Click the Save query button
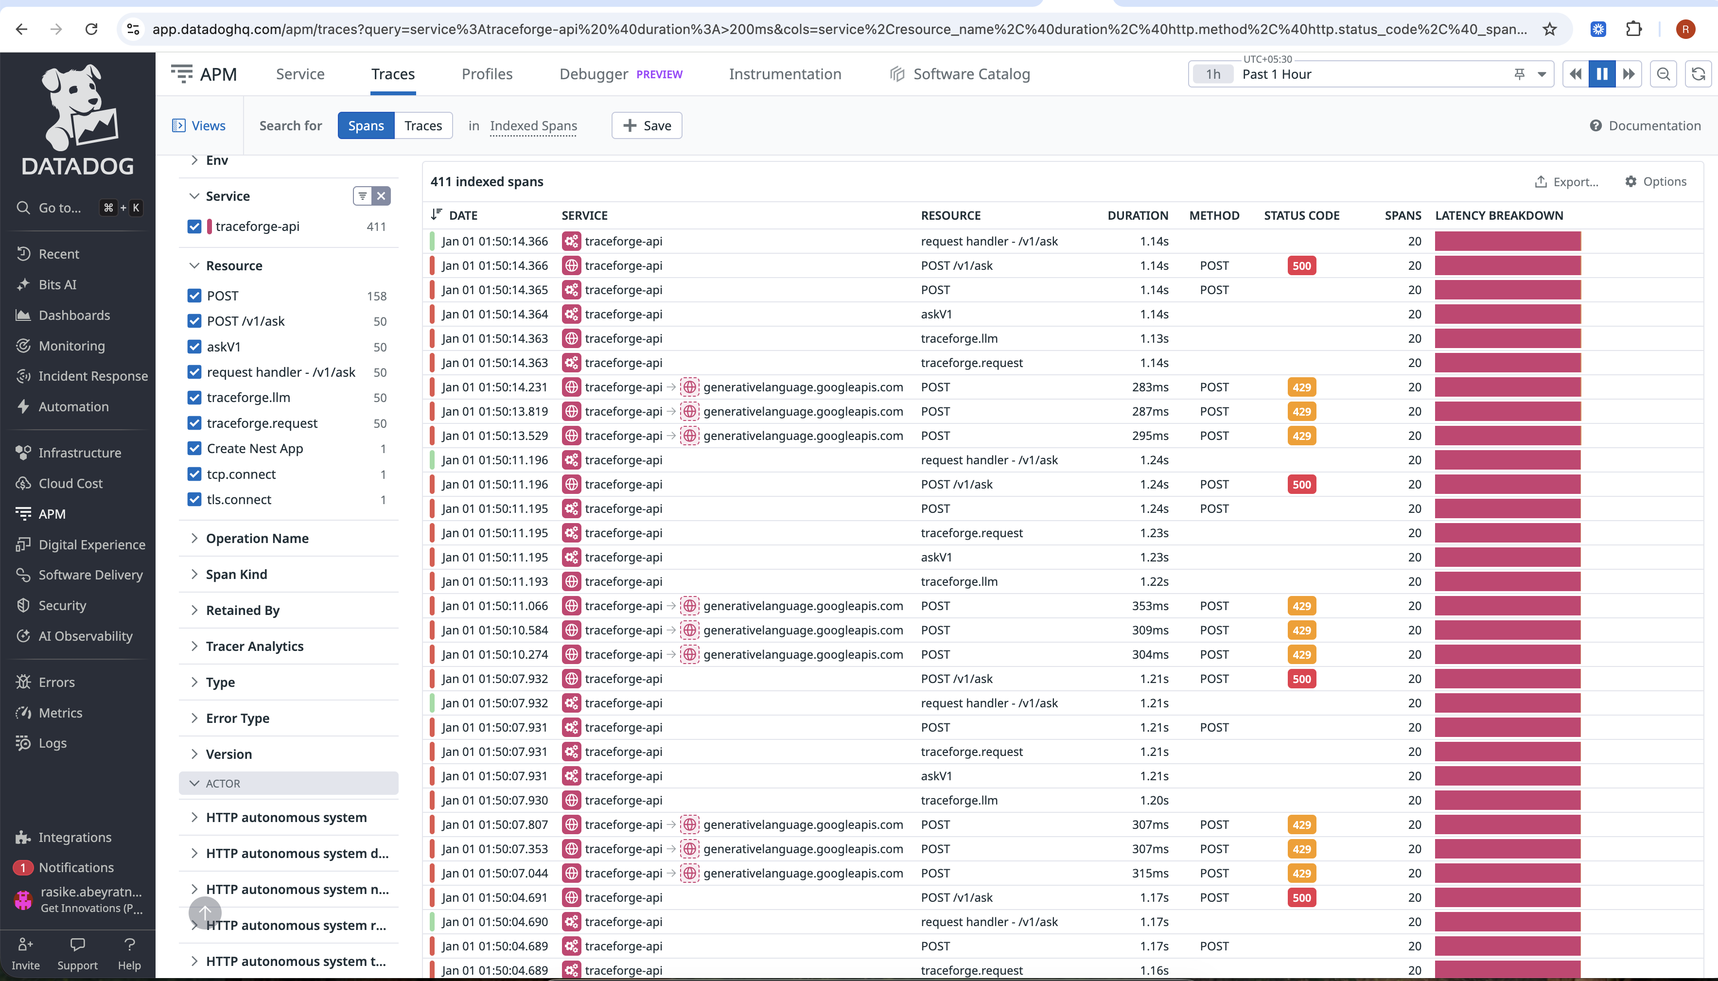 (x=646, y=126)
